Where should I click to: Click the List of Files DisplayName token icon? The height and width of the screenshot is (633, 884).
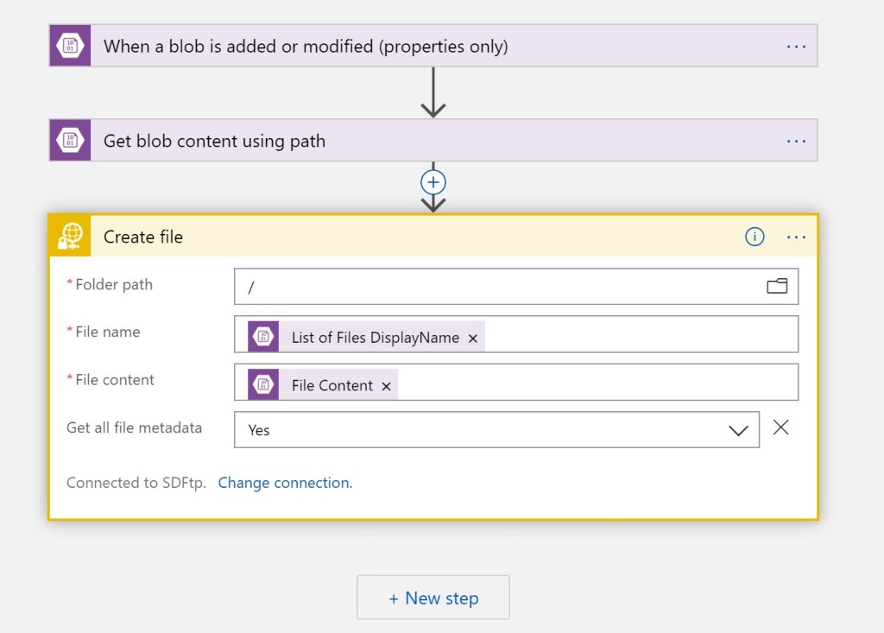tap(263, 338)
